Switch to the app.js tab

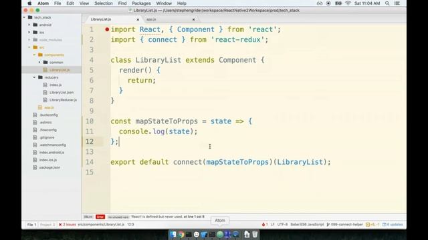[x=151, y=19]
